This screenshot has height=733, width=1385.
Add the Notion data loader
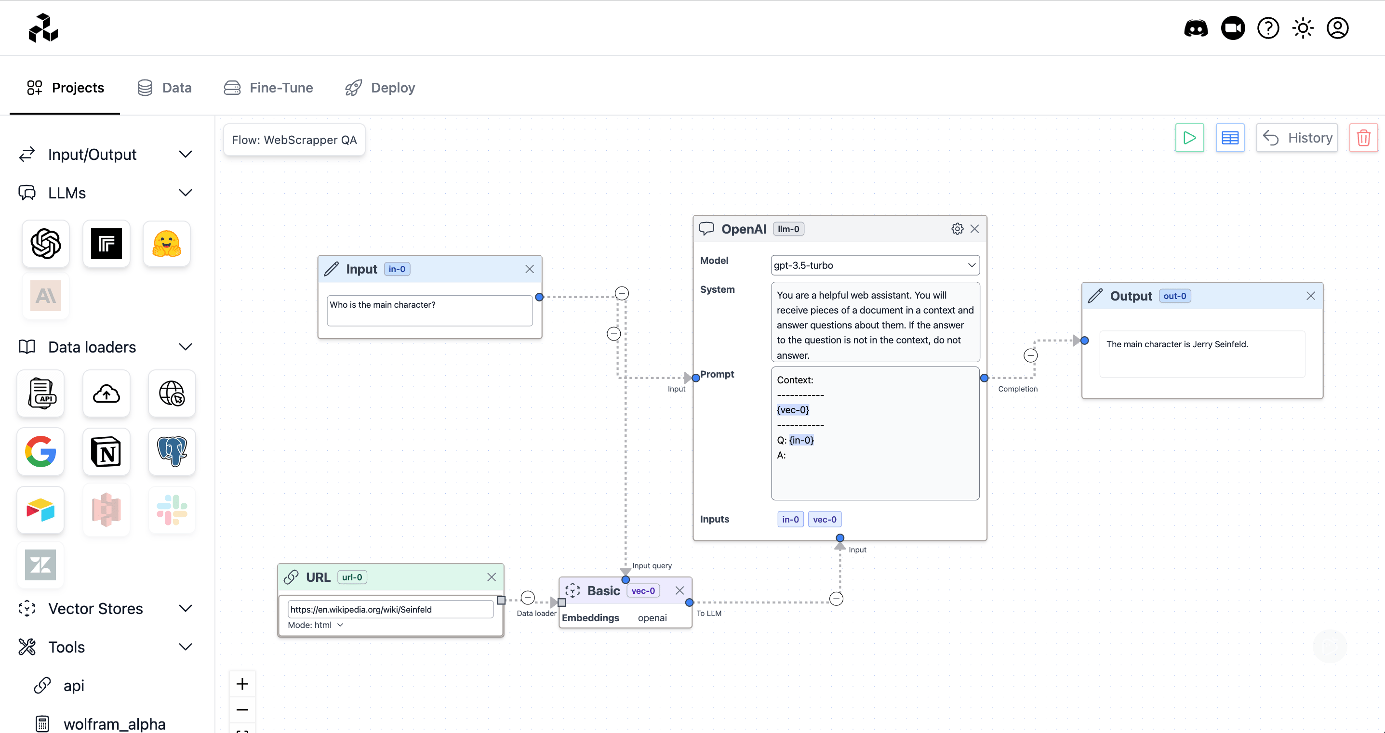coord(106,452)
